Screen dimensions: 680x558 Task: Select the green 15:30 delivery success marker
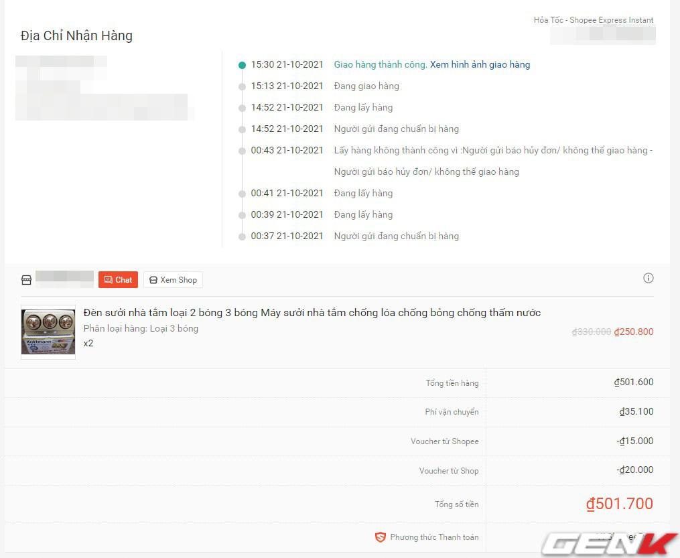click(242, 66)
